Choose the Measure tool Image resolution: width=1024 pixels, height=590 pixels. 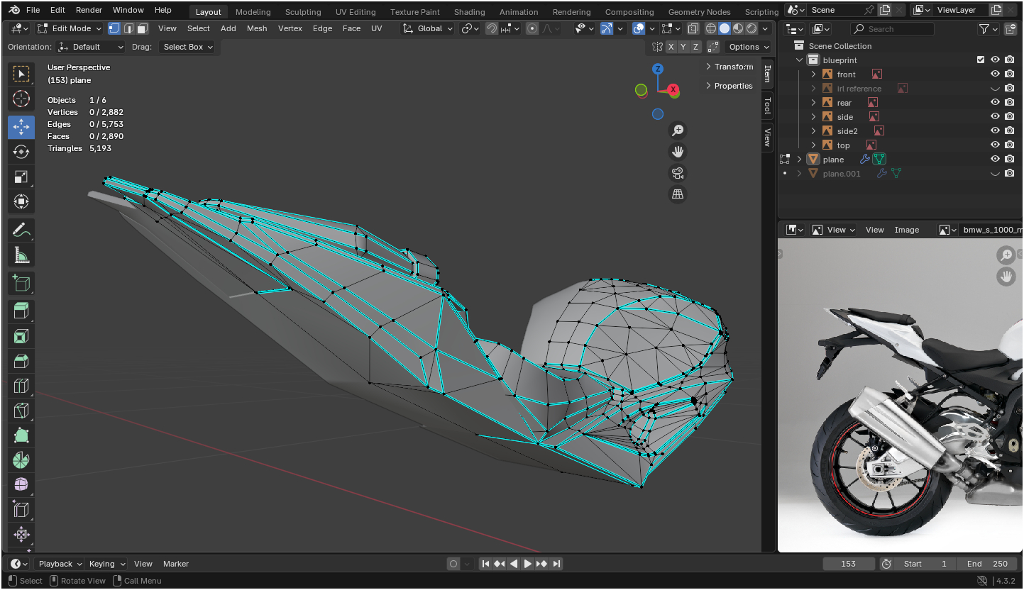coord(21,255)
